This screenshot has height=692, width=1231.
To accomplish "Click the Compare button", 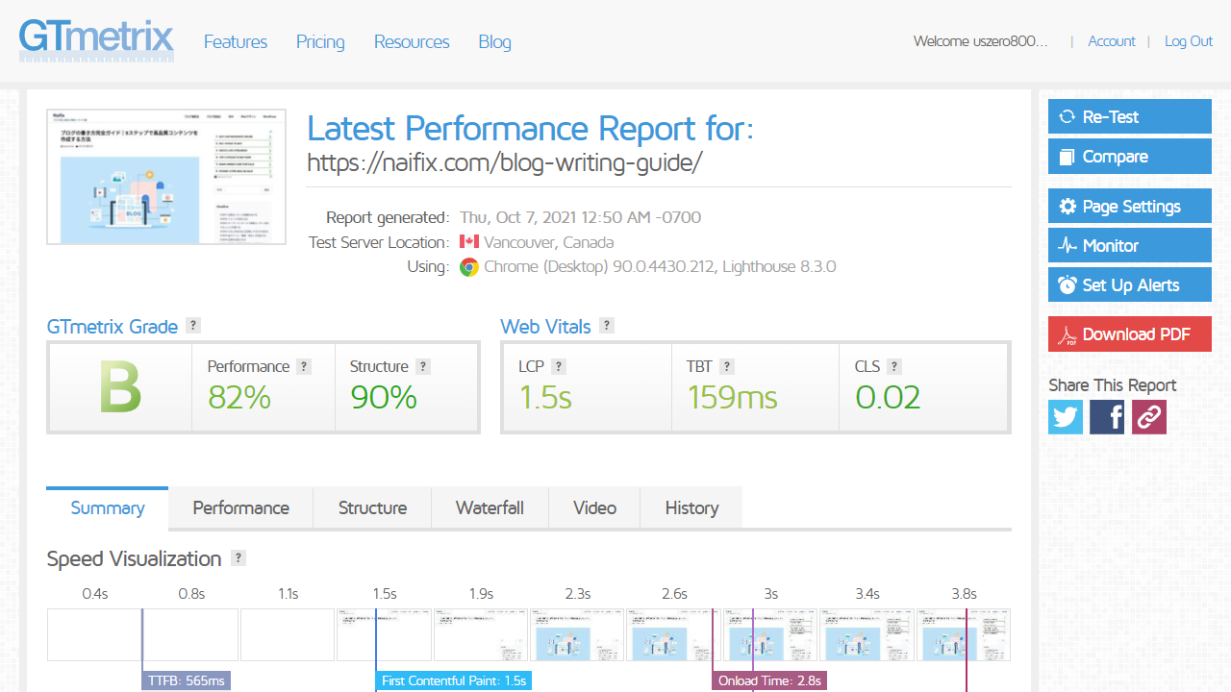I will pos(1130,156).
